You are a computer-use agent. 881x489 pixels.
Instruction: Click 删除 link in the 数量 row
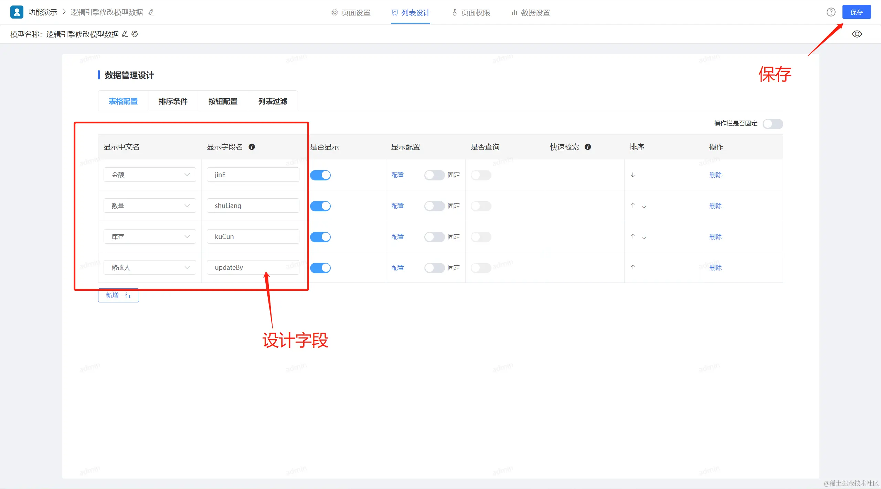(x=715, y=206)
